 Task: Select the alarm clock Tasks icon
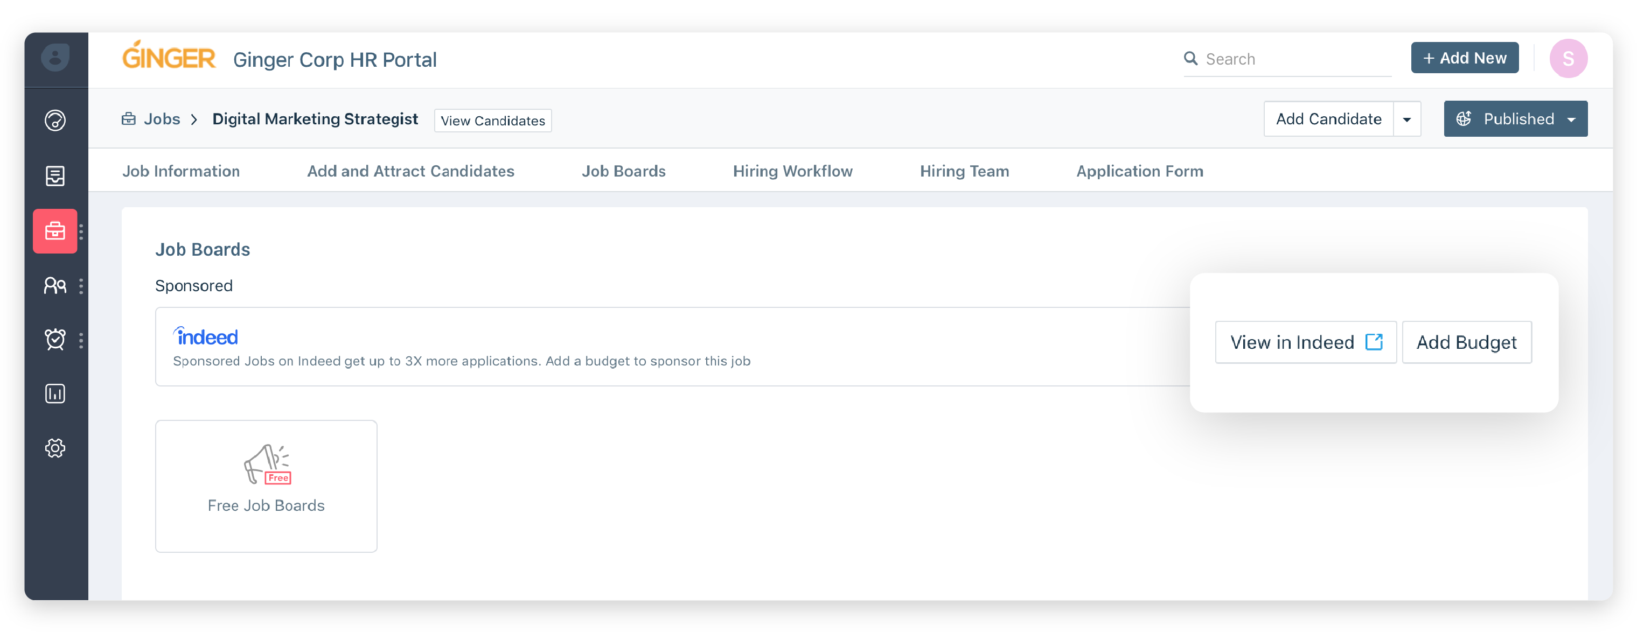tap(55, 340)
